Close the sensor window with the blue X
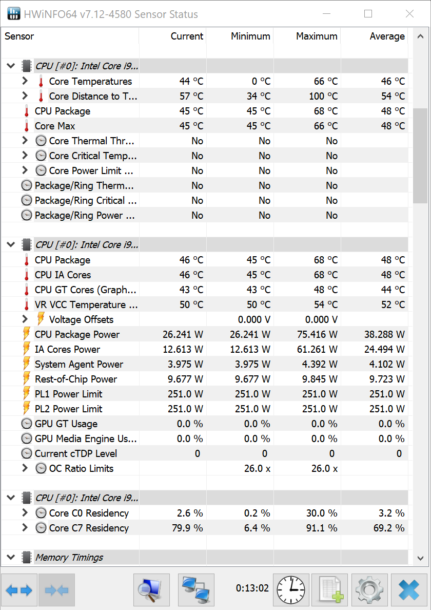The image size is (431, 610). click(x=409, y=590)
